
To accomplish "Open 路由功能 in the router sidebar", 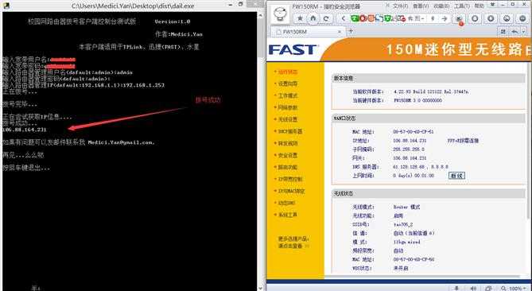I will [288, 167].
